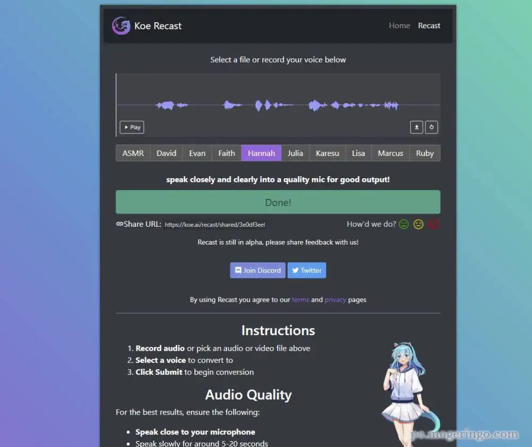Open the terms link

click(x=301, y=300)
